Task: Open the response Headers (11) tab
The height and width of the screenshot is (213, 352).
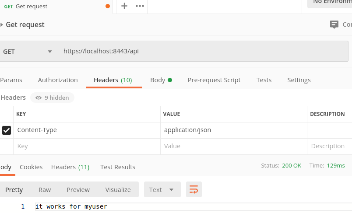Action: [70, 167]
